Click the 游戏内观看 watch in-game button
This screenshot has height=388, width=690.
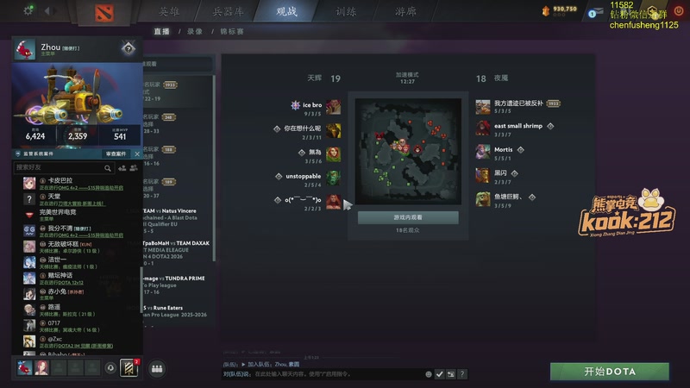tap(408, 217)
